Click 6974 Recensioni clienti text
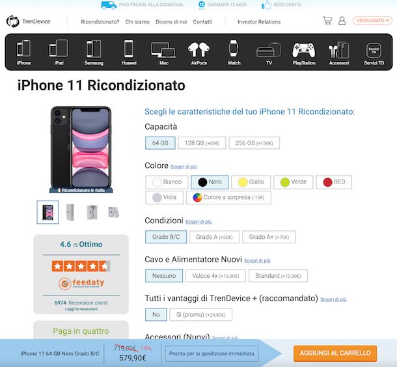The image size is (397, 367). (x=81, y=303)
